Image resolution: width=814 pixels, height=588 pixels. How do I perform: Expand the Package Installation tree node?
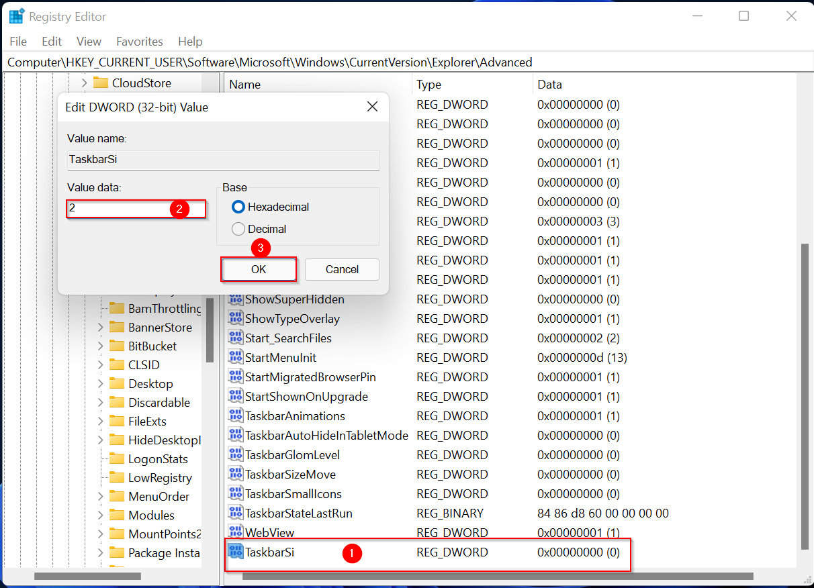pyautogui.click(x=100, y=552)
